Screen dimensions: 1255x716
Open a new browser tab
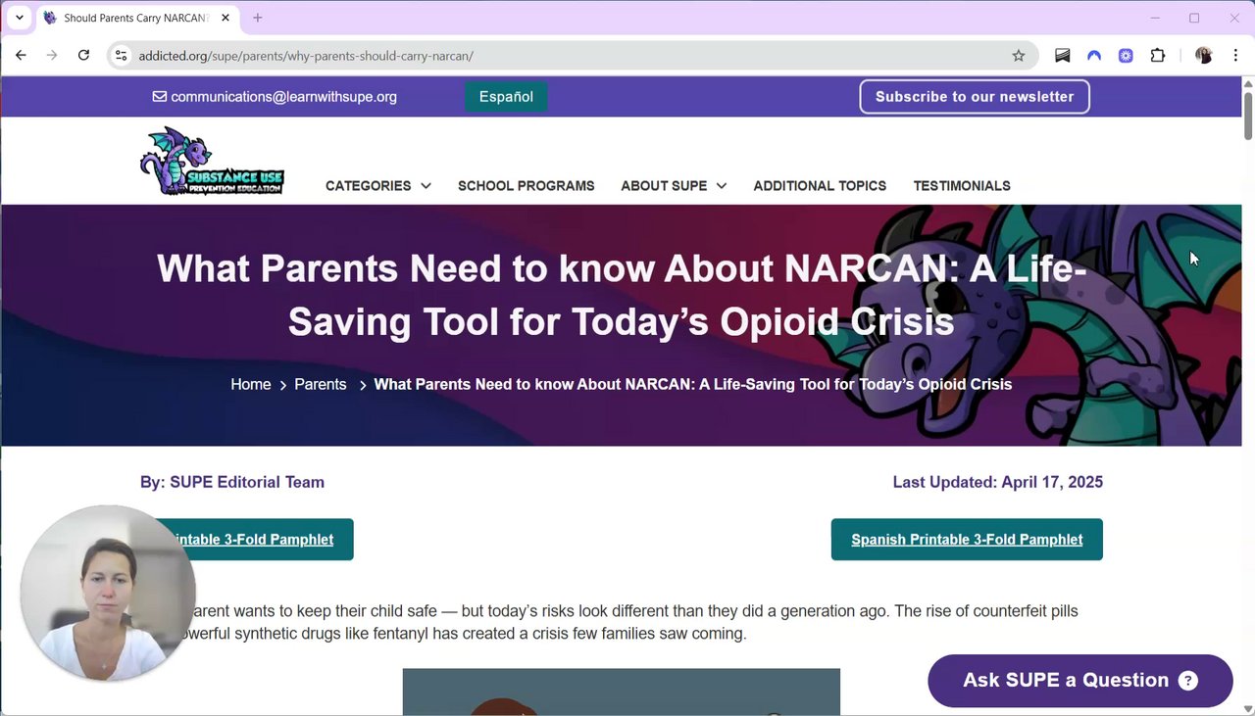pos(258,18)
